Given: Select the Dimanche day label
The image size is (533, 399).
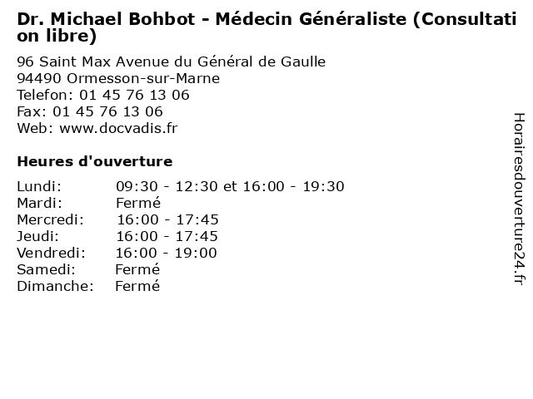Looking at the screenshot, I should 56,286.
